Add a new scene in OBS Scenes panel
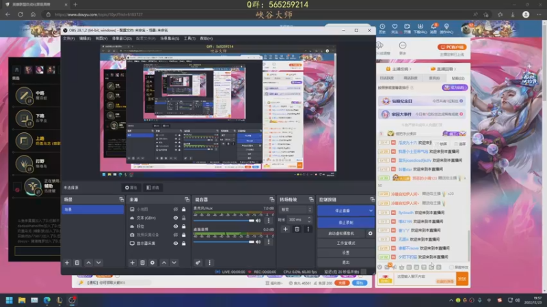This screenshot has width=547, height=307. point(67,263)
